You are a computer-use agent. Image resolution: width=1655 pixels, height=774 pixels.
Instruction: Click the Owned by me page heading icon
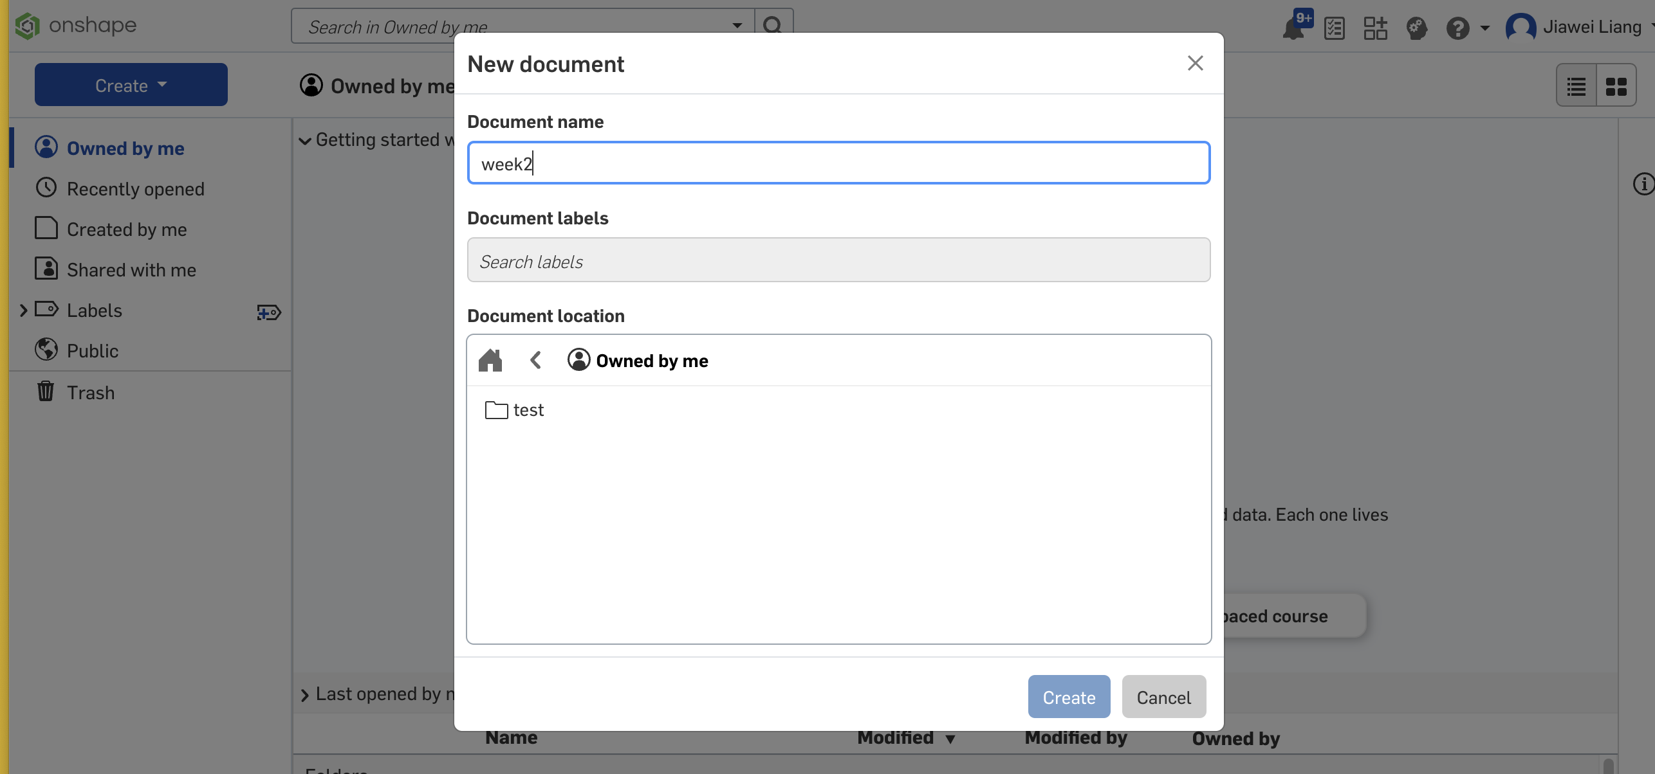pyautogui.click(x=311, y=85)
